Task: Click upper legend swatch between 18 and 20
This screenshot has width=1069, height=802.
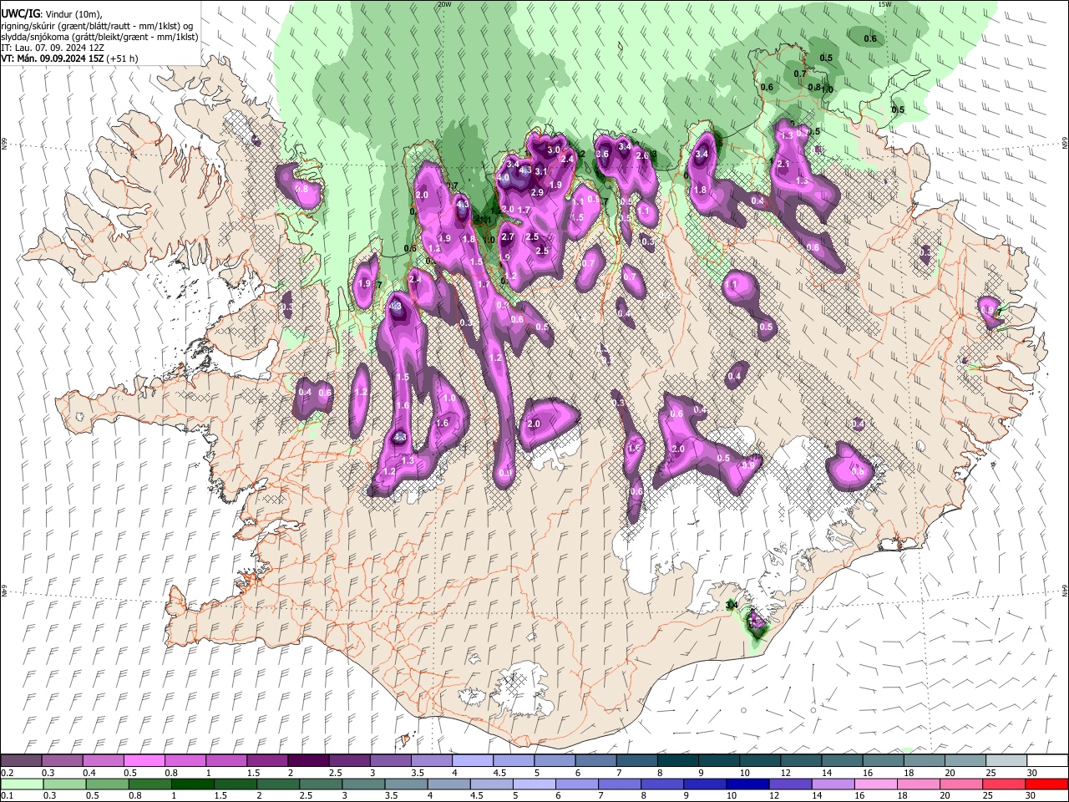Action: [925, 760]
